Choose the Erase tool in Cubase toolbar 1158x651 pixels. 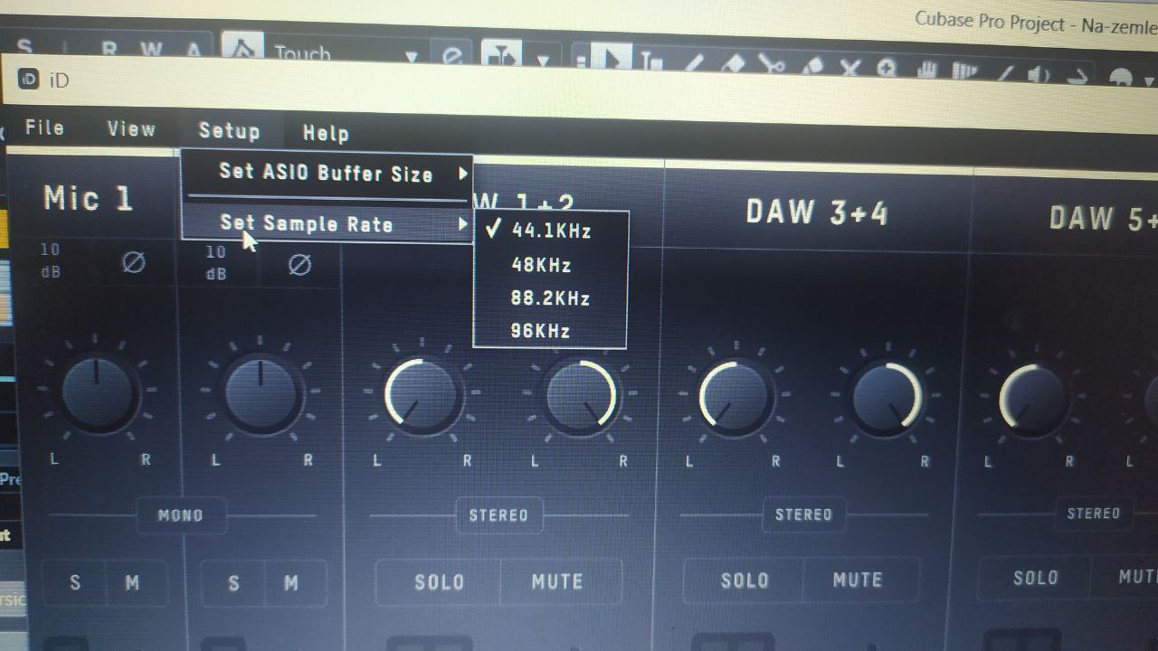tap(733, 64)
